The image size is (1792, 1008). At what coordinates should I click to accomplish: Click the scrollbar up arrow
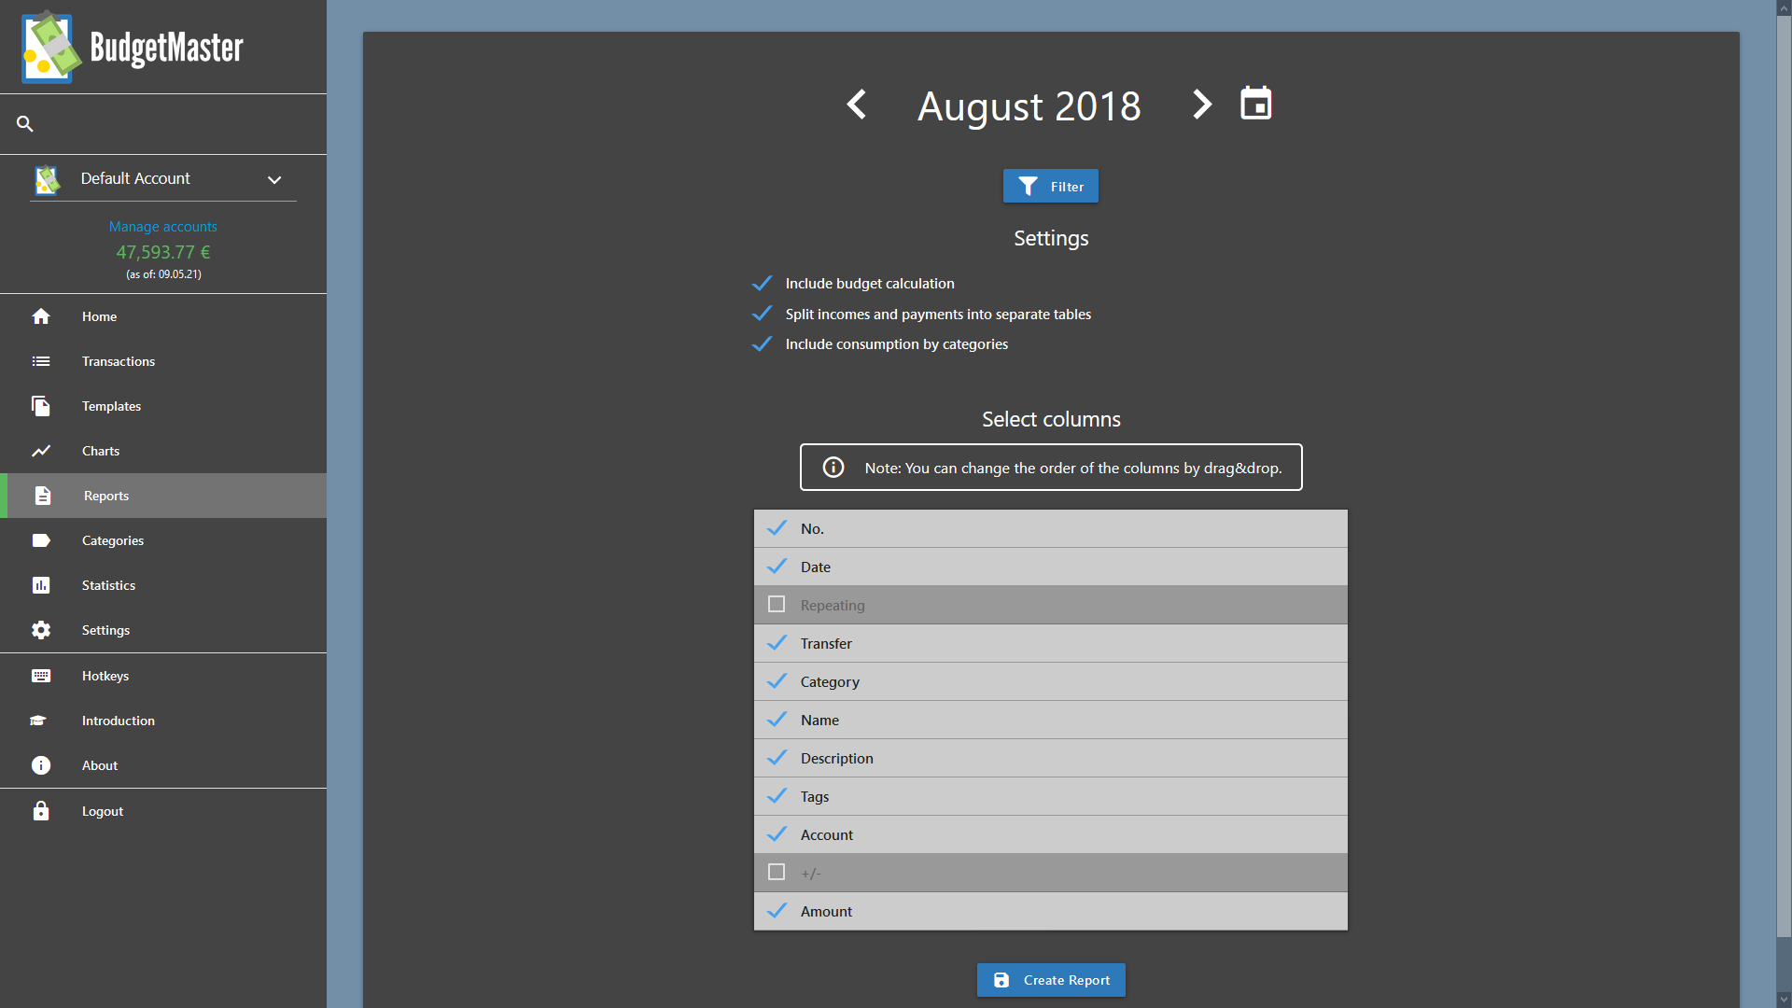tap(1784, 7)
